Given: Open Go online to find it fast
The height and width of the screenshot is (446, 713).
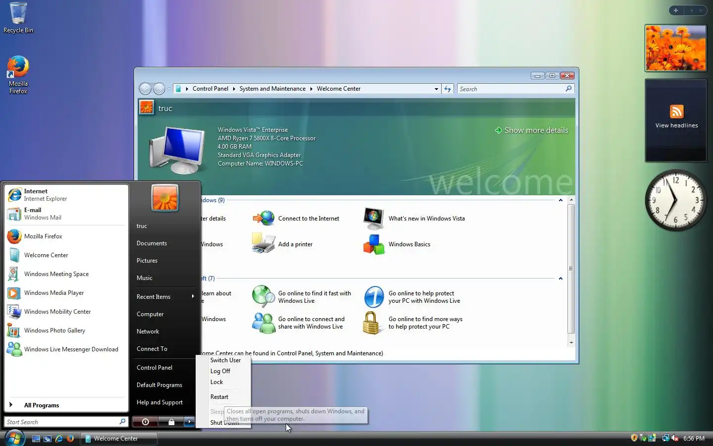Looking at the screenshot, I should click(302, 297).
